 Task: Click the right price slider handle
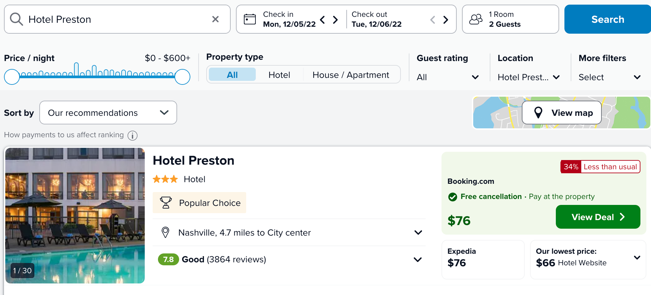(182, 77)
